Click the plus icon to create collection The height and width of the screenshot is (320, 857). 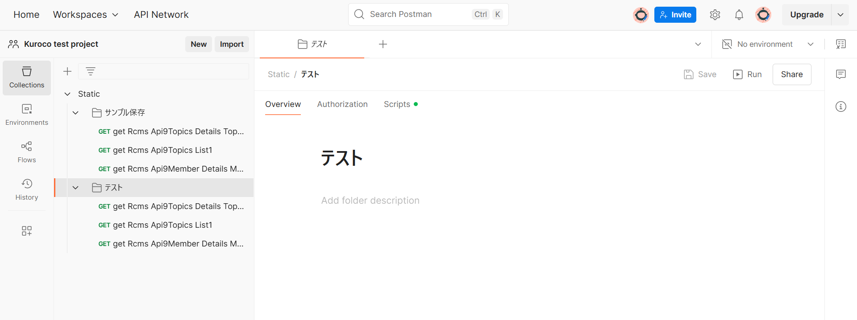tap(67, 71)
